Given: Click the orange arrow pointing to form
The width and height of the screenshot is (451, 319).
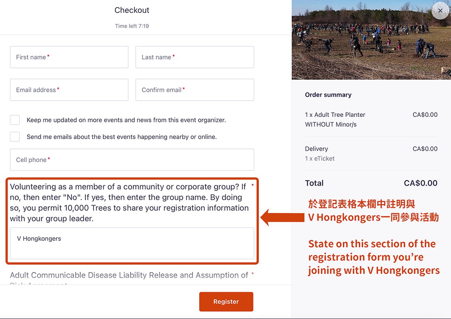Looking at the screenshot, I should [282, 218].
